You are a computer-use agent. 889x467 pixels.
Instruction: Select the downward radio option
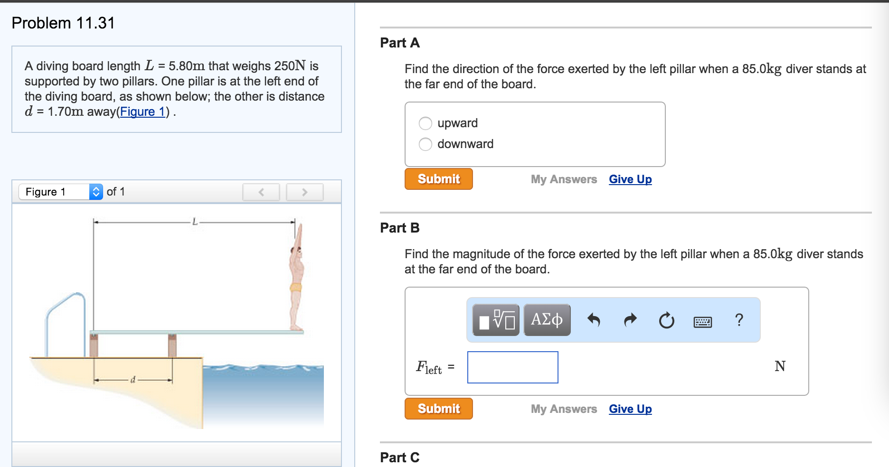(x=426, y=144)
